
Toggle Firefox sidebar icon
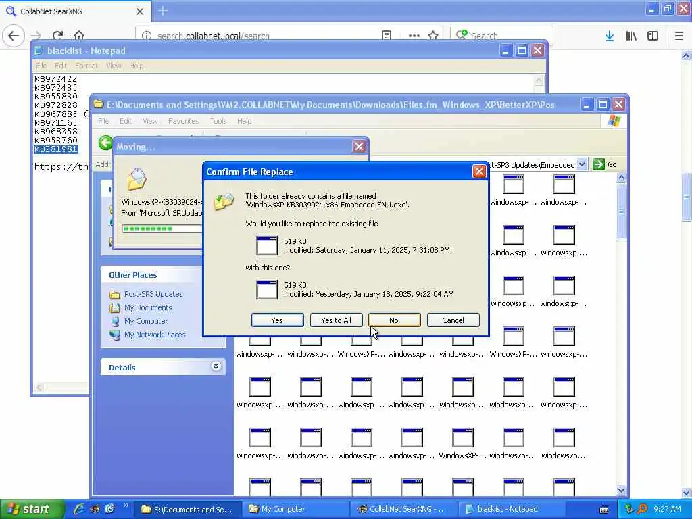(653, 36)
